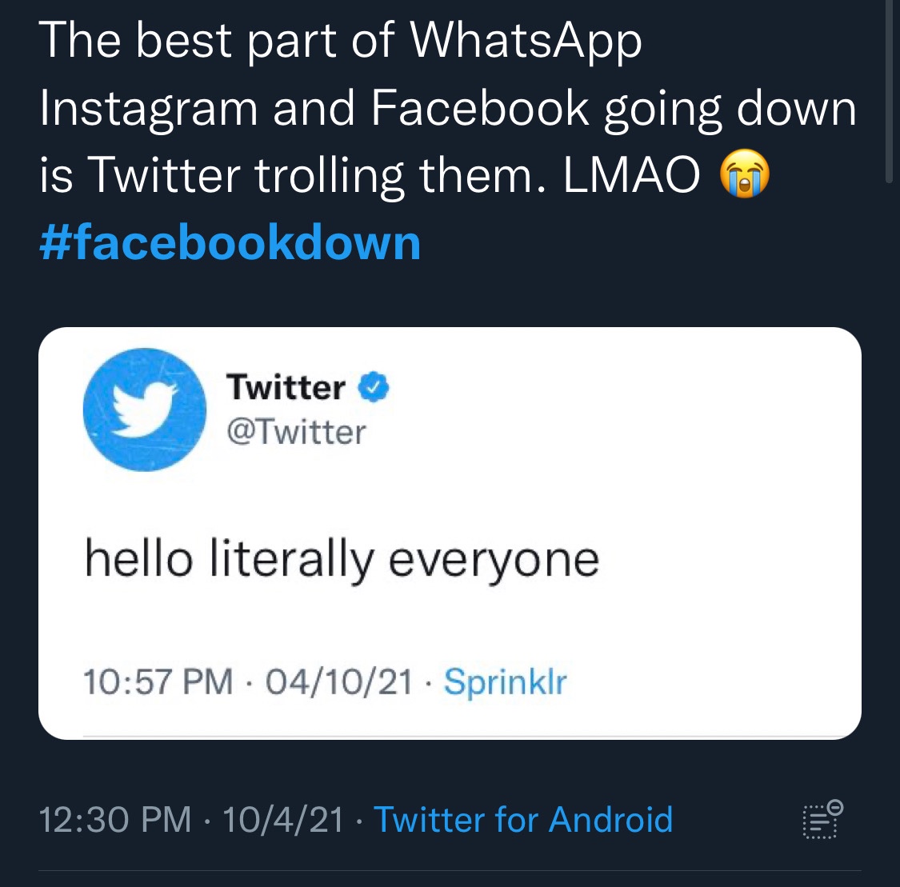Open the Twitter for Android source link
This screenshot has height=887, width=900.
pos(523,819)
